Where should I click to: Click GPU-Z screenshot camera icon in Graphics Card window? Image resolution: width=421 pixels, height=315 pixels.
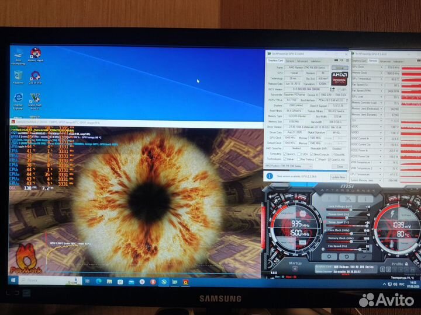[x=336, y=61]
